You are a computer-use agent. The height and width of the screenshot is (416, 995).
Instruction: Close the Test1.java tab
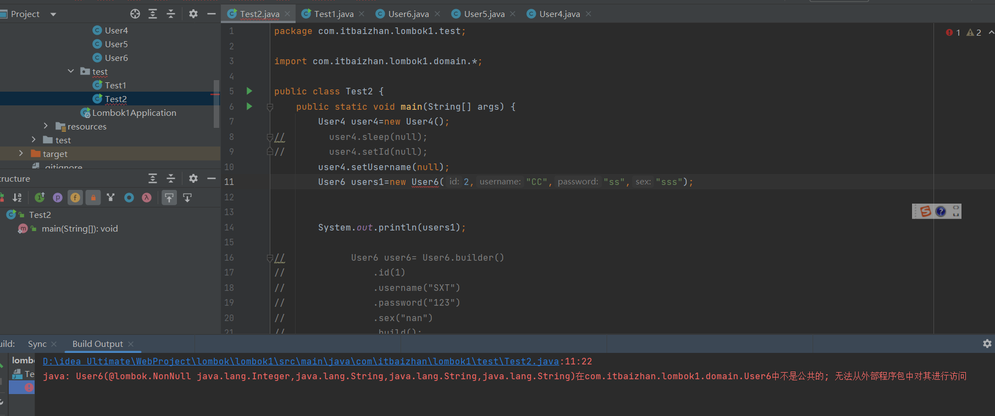click(x=362, y=14)
